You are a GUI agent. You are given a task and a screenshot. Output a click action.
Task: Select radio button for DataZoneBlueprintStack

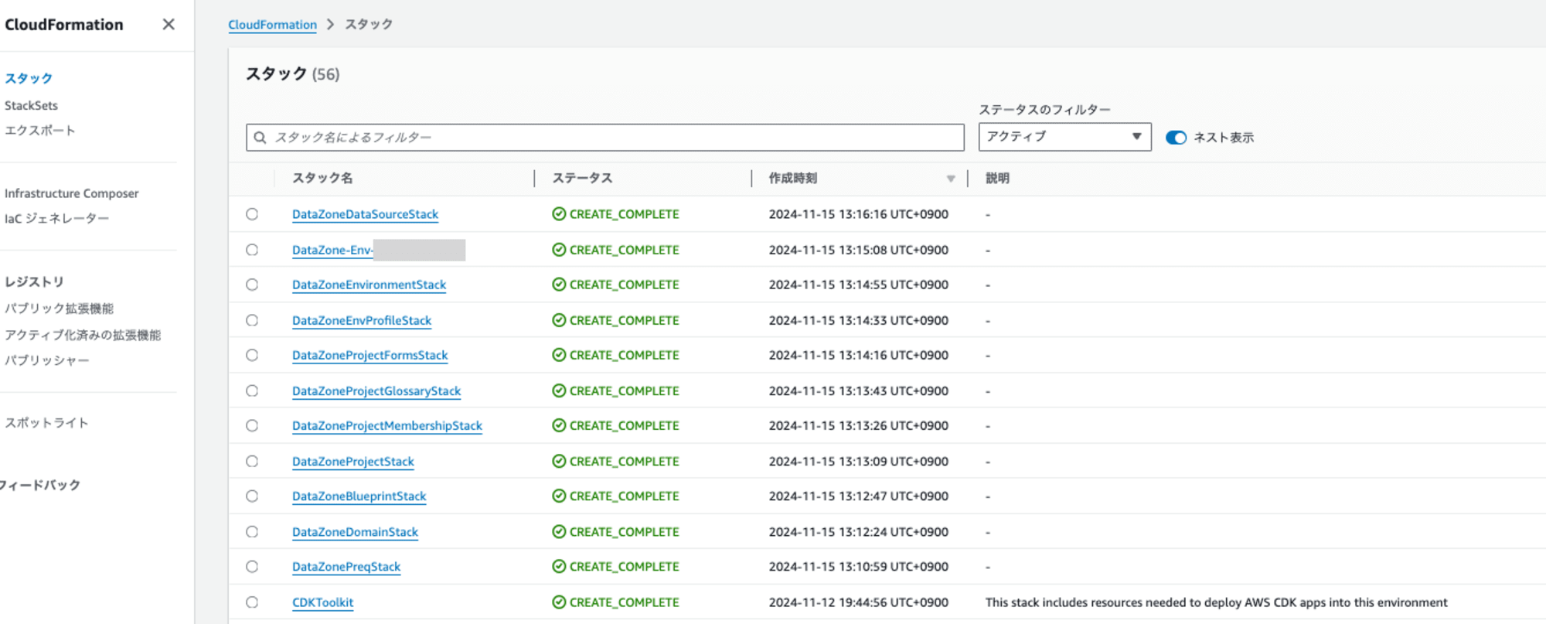pos(252,496)
